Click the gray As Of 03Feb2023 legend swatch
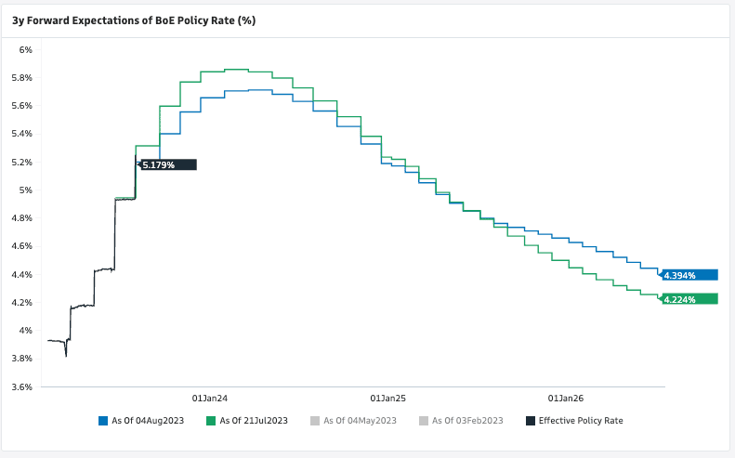 click(424, 421)
